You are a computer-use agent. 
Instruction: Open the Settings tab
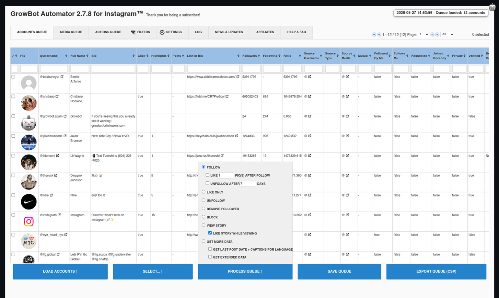coord(171,32)
